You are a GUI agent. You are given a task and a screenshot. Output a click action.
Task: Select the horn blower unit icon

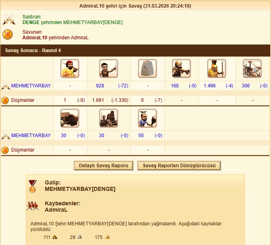(181, 69)
